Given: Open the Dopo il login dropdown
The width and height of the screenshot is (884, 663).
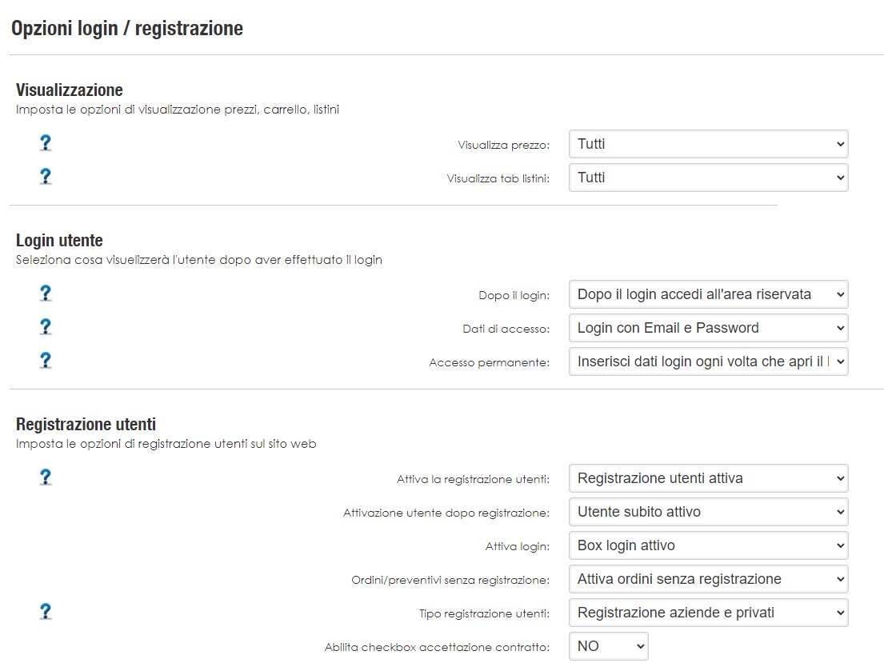Looking at the screenshot, I should click(x=709, y=294).
